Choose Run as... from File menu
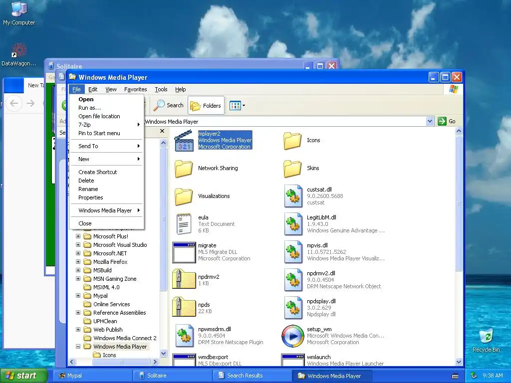Viewport: 511px width, 383px height. coord(107,108)
